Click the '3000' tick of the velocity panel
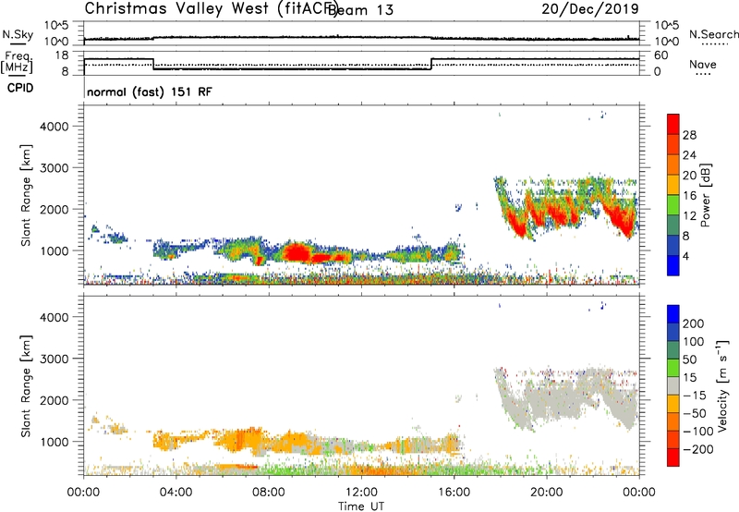 [x=54, y=359]
